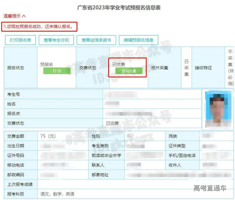Click the green 打印 button

(x=57, y=71)
